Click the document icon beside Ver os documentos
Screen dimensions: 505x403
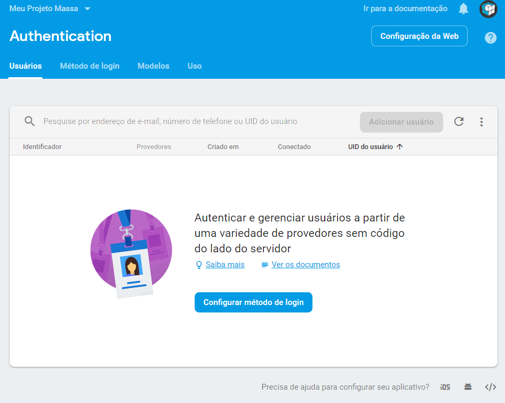pyautogui.click(x=264, y=265)
